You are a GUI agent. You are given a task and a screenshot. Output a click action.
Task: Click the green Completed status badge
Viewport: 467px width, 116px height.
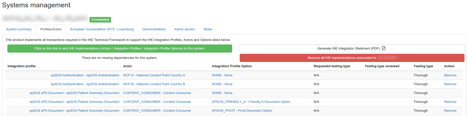point(100,20)
